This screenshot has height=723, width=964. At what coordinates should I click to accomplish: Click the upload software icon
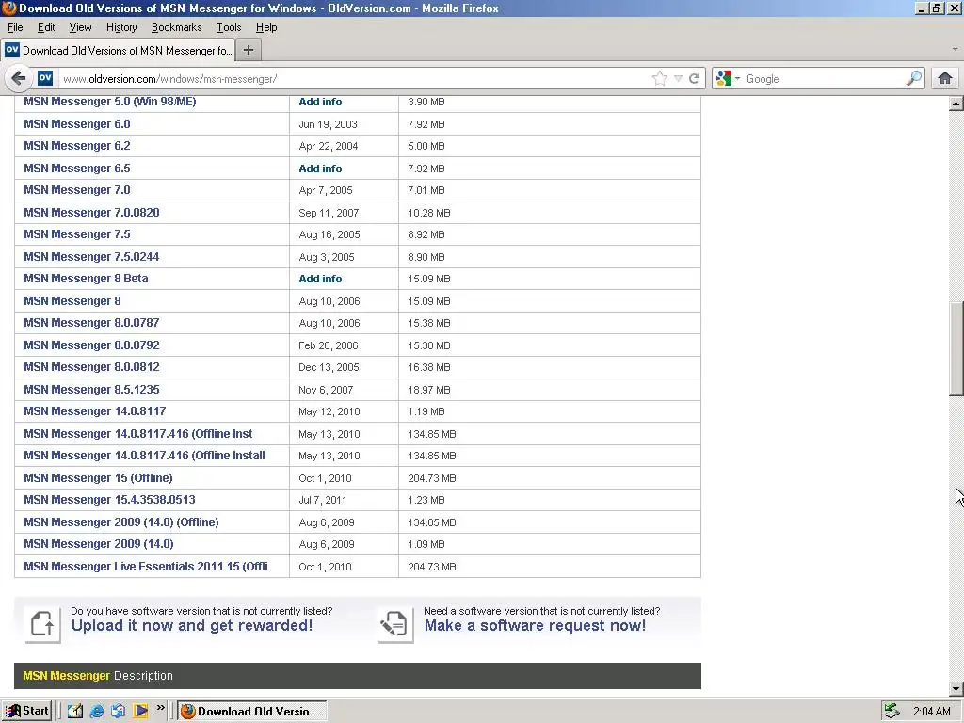(42, 624)
